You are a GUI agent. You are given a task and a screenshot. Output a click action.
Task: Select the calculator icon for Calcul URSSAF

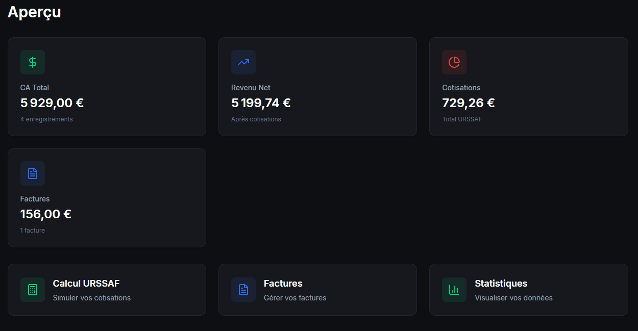32,290
